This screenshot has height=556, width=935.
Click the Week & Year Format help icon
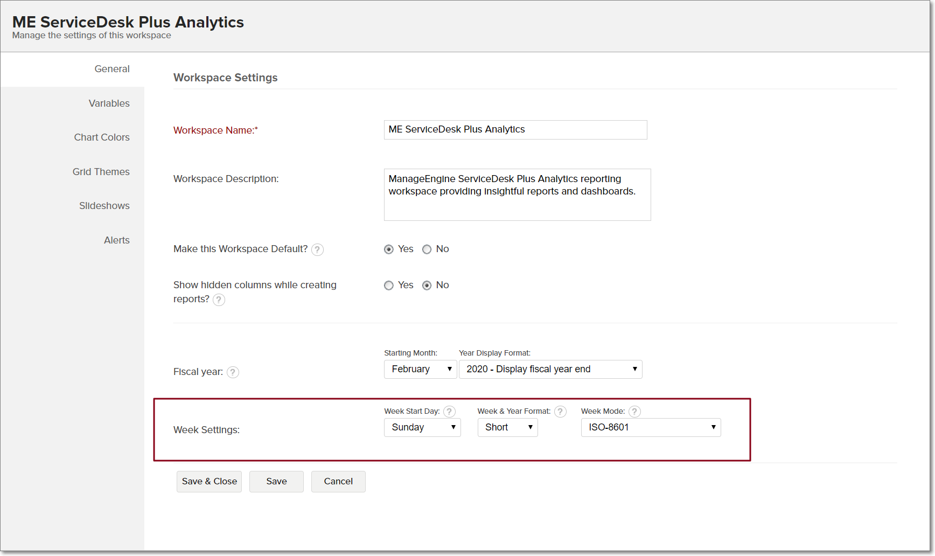pos(560,412)
